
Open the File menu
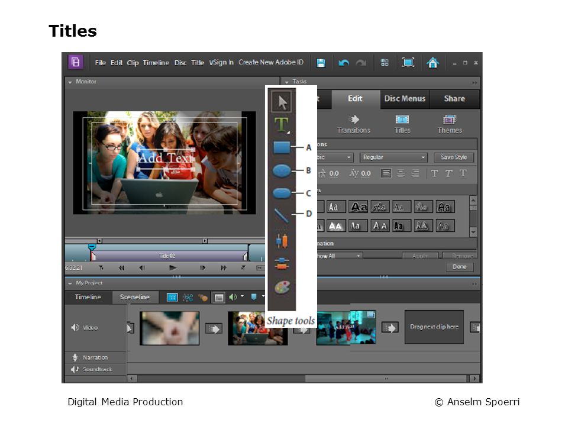[x=101, y=63]
